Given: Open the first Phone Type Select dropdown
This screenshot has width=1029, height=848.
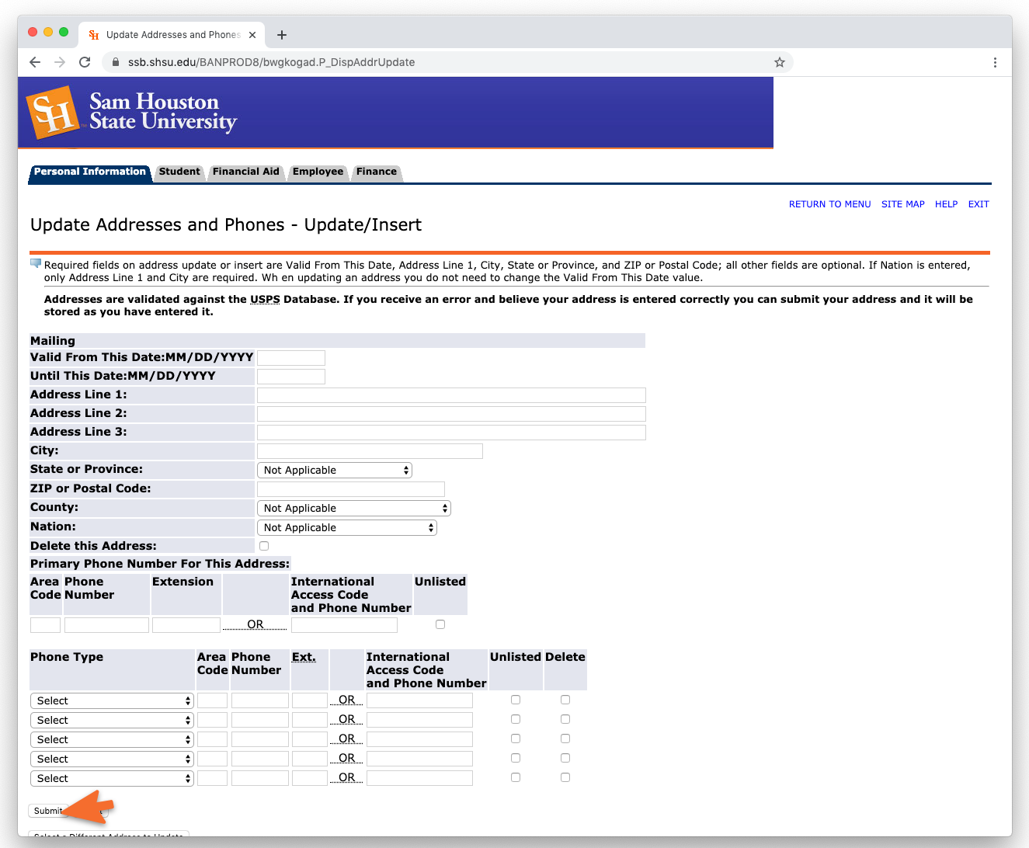Looking at the screenshot, I should coord(112,700).
